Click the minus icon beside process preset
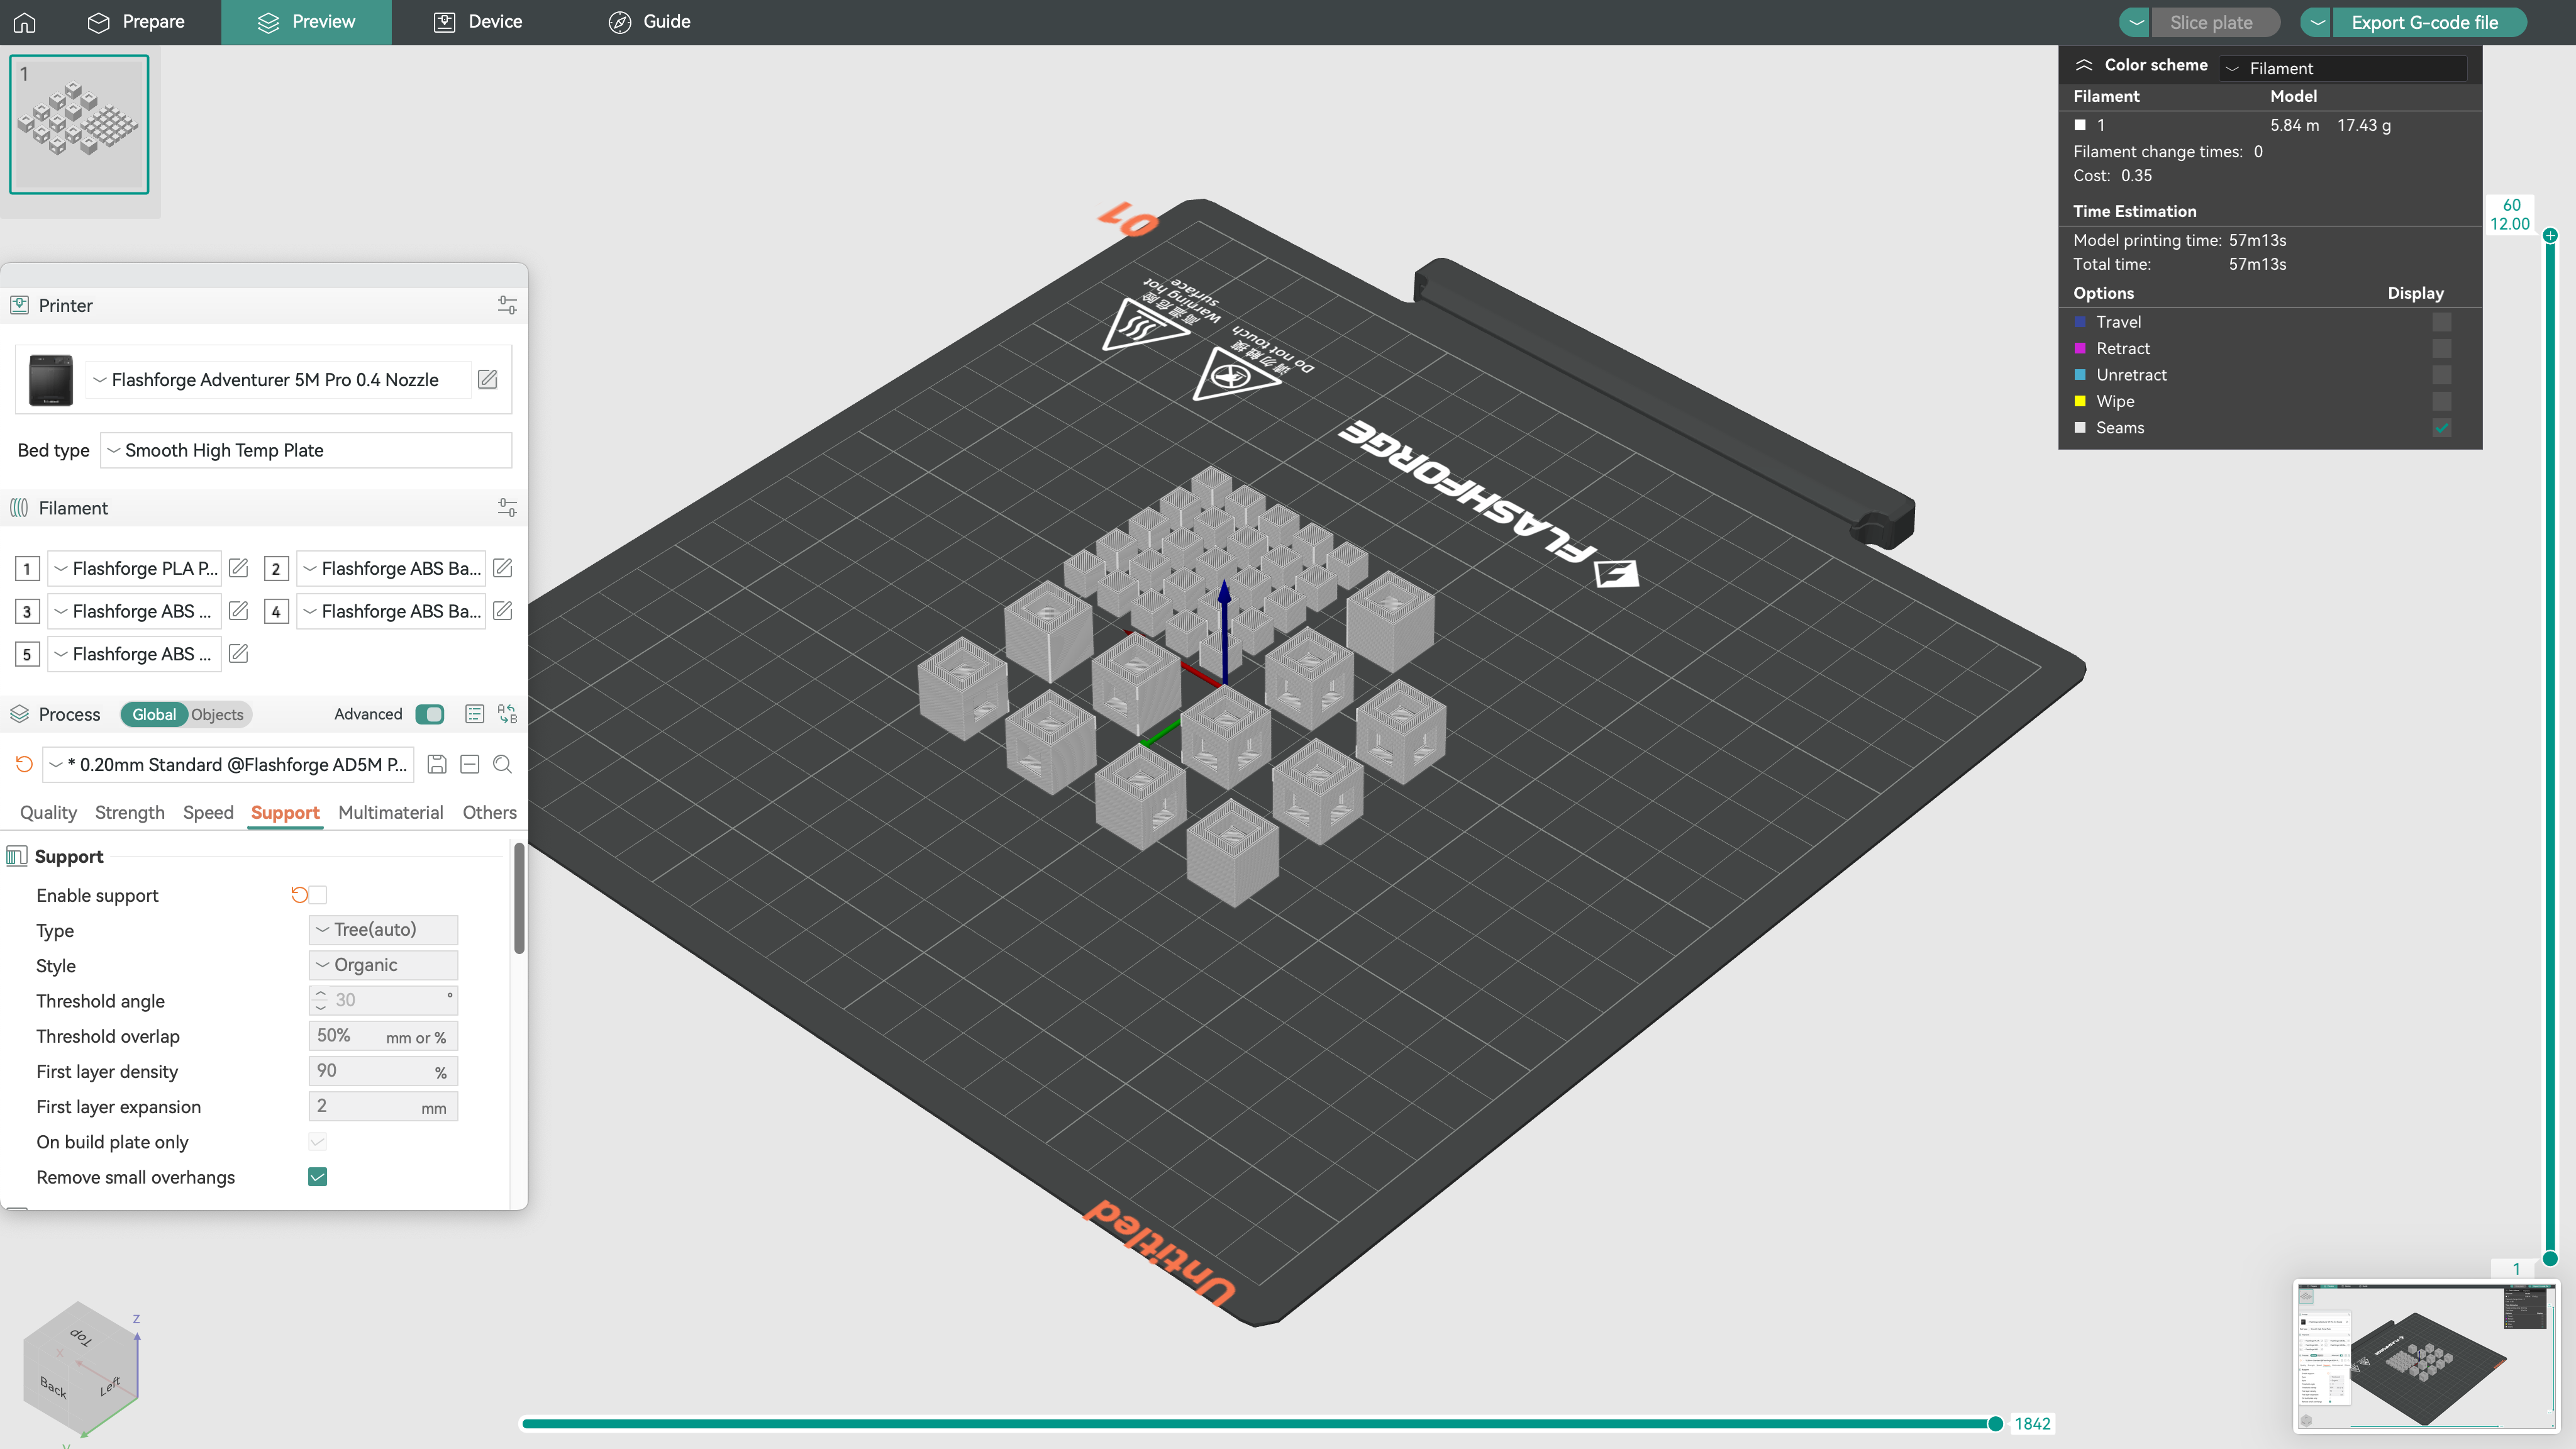Viewport: 2576px width, 1449px height. pyautogui.click(x=470, y=765)
